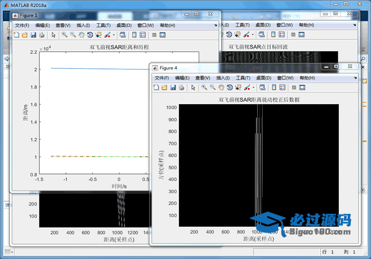The image size is (371, 259).
Task: Open 插入(I) menu in Figure 4
Action: (223, 78)
